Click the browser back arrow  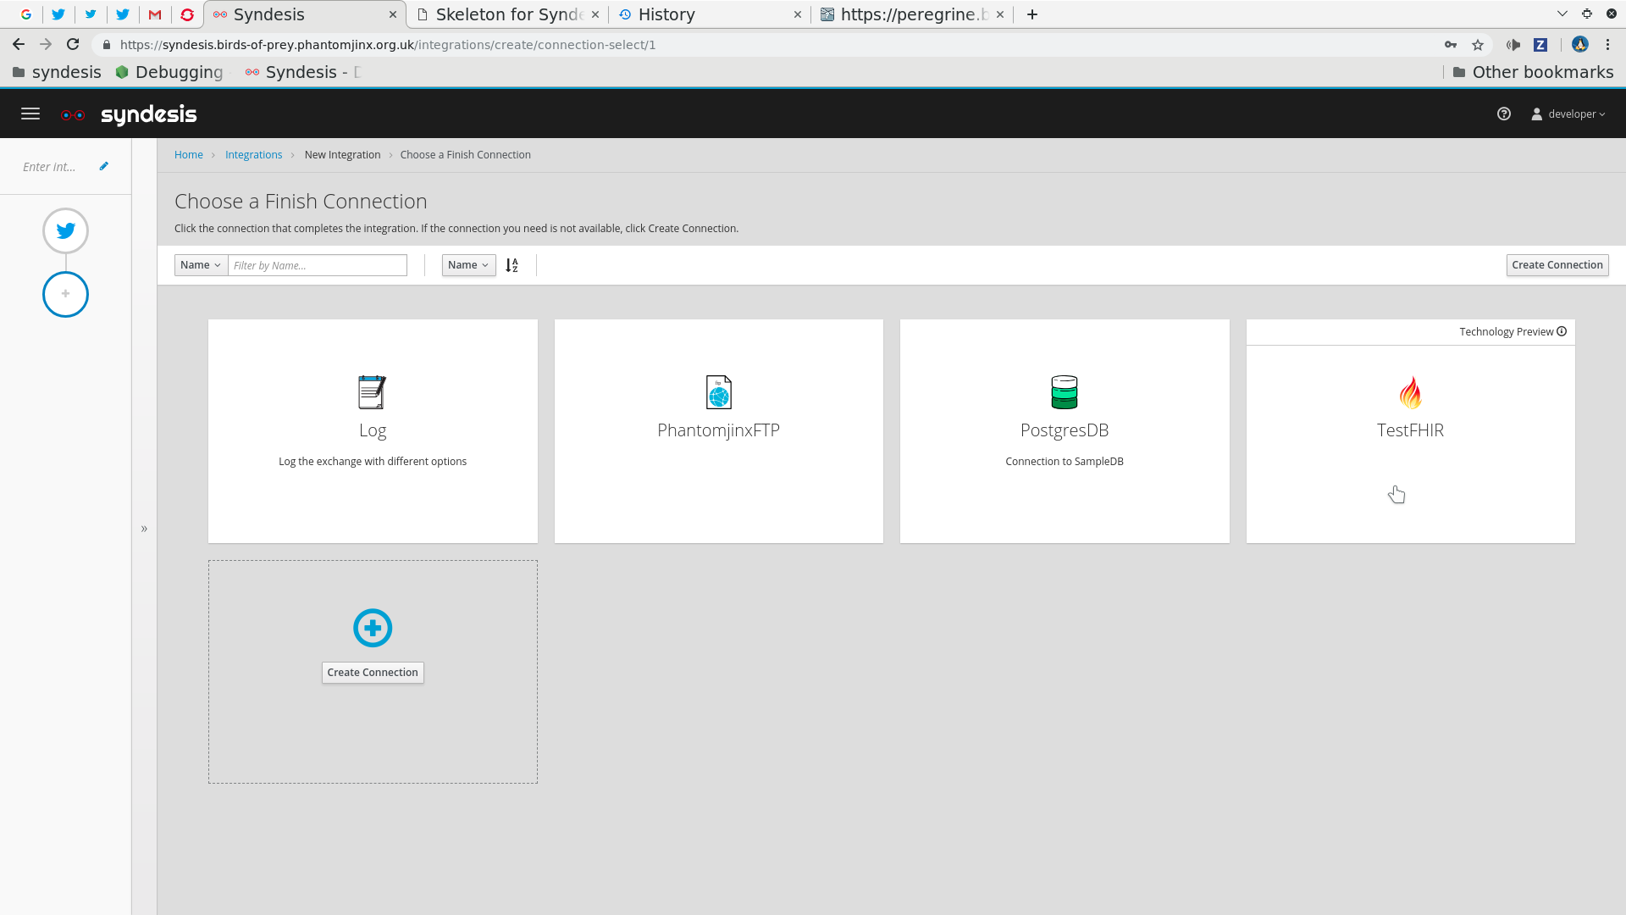(19, 45)
